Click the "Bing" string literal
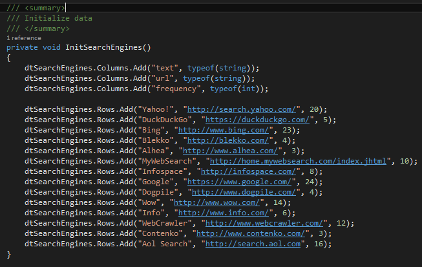Viewport: 422px width, 267px height. (151, 131)
